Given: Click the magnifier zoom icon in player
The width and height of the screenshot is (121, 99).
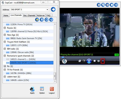Looking at the screenshot, I should click(x=103, y=5).
